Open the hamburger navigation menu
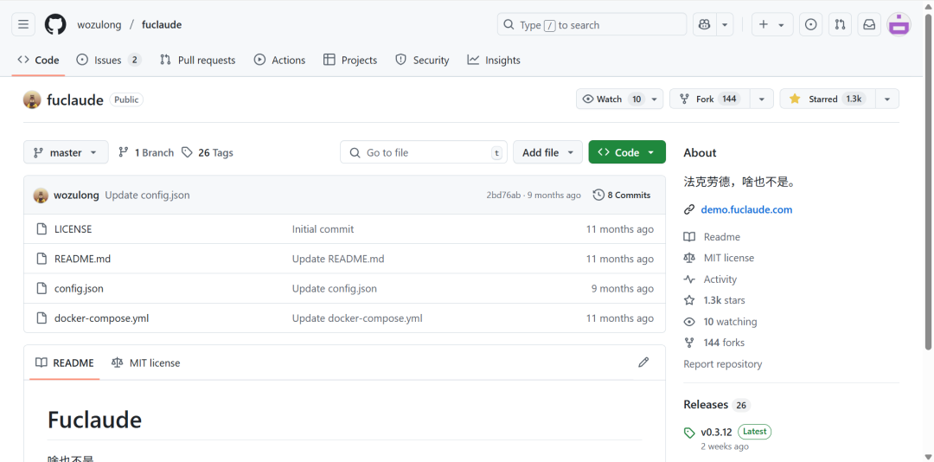 [23, 25]
